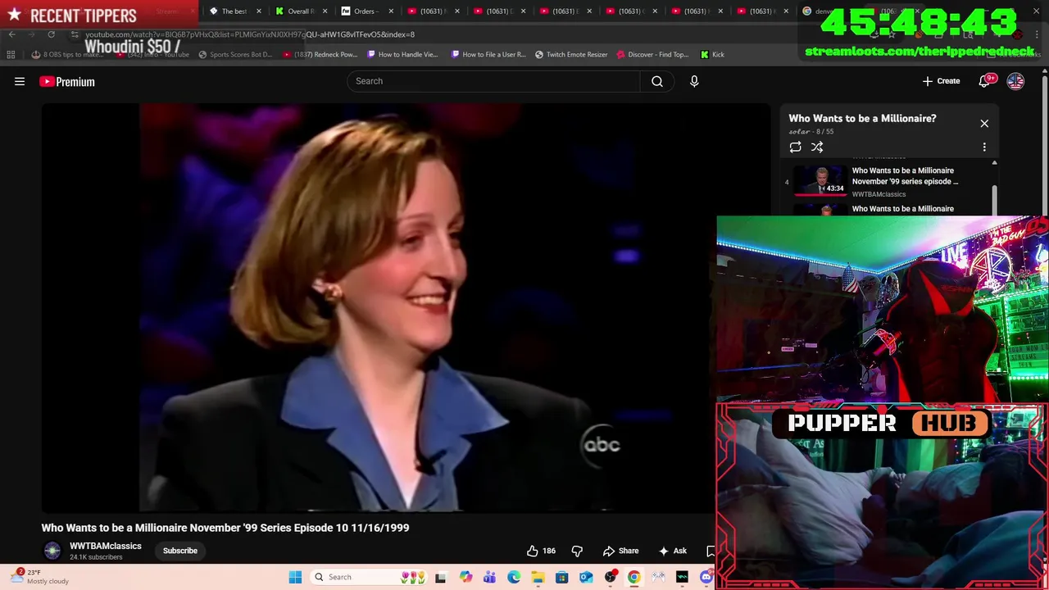The width and height of the screenshot is (1049, 590).
Task: Open the WWTBAMclassics channel name link
Action: point(106,546)
